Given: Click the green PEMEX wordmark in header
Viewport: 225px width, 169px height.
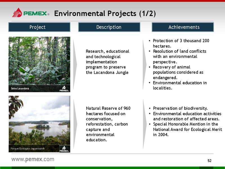Looking at the screenshot, I should [x=35, y=14].
